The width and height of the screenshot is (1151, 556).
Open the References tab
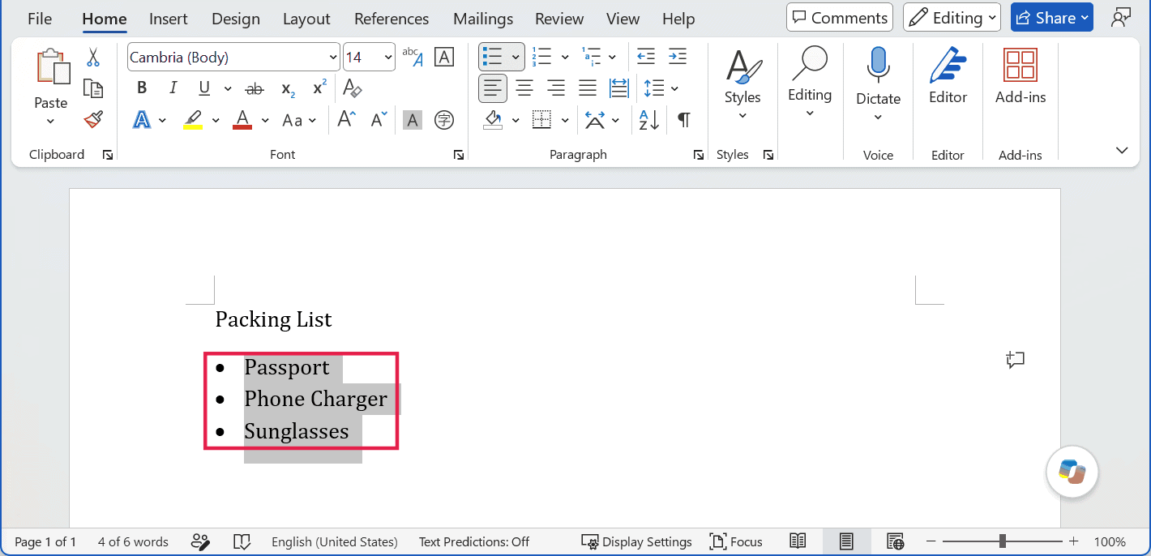392,19
